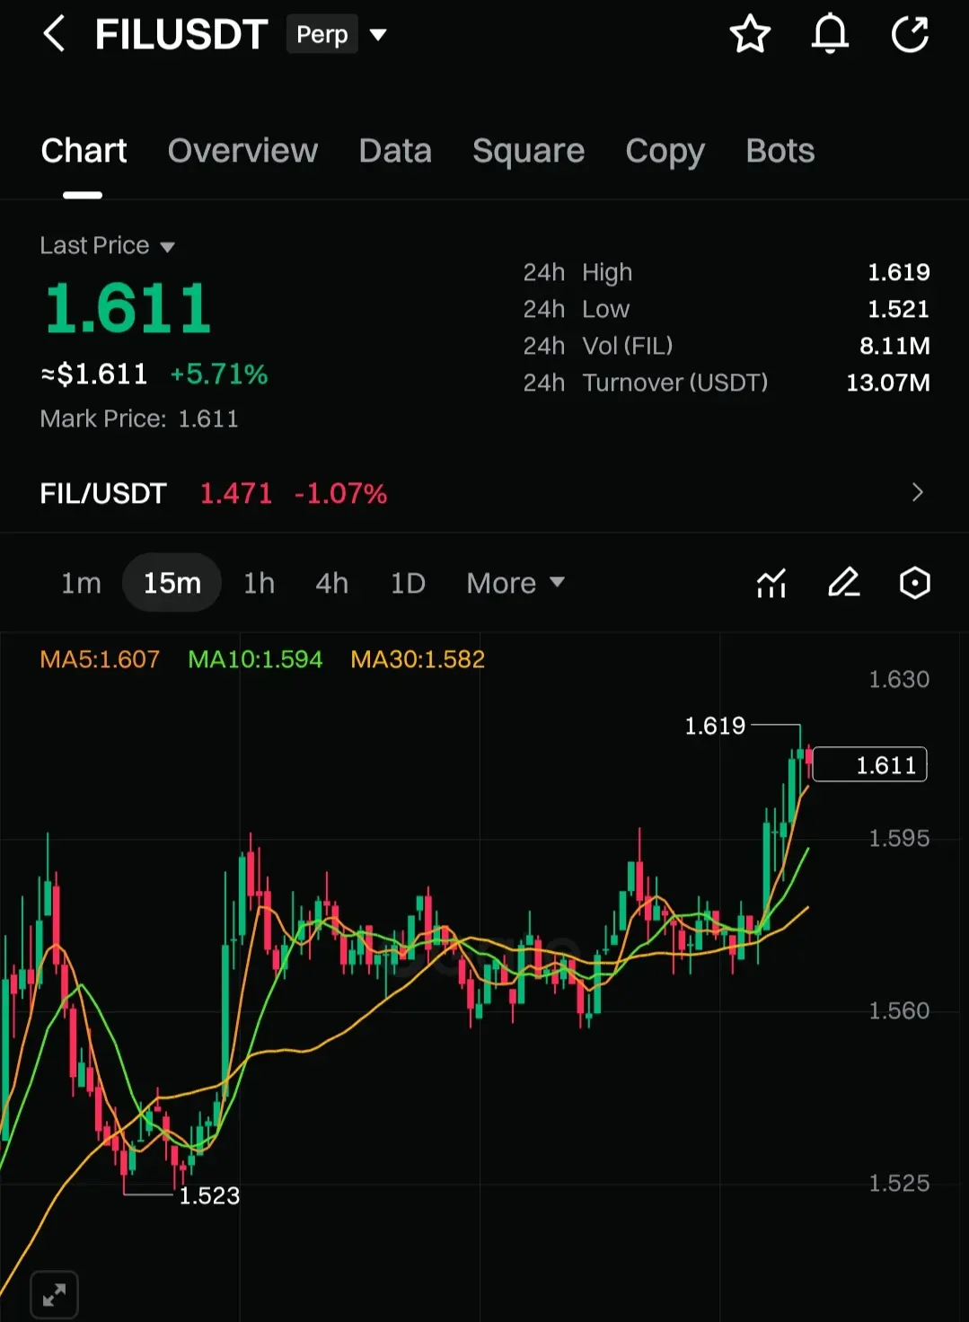Screen dimensions: 969x1322
Task: Select the 1h timeframe
Action: pos(259,583)
